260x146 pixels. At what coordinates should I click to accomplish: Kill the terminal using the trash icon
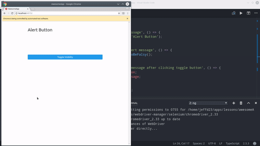point(241,103)
